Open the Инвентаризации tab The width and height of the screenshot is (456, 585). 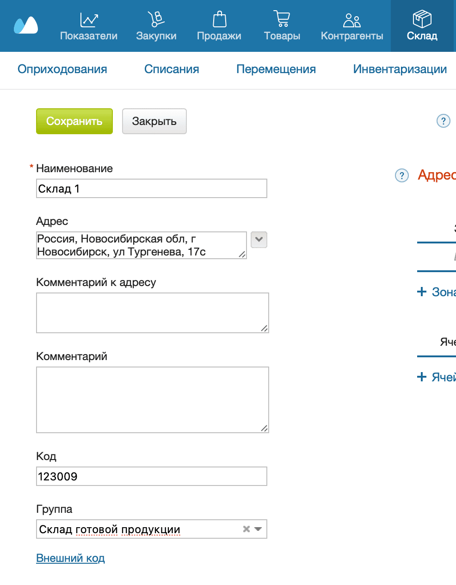point(400,69)
